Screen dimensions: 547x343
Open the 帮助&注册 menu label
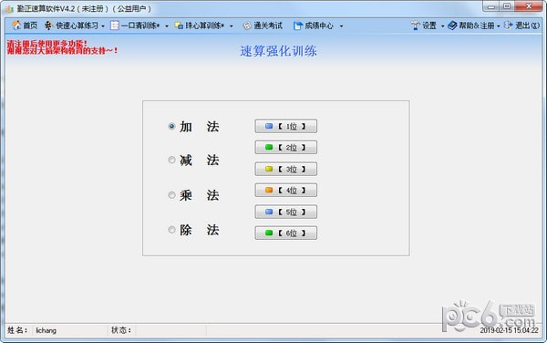477,26
